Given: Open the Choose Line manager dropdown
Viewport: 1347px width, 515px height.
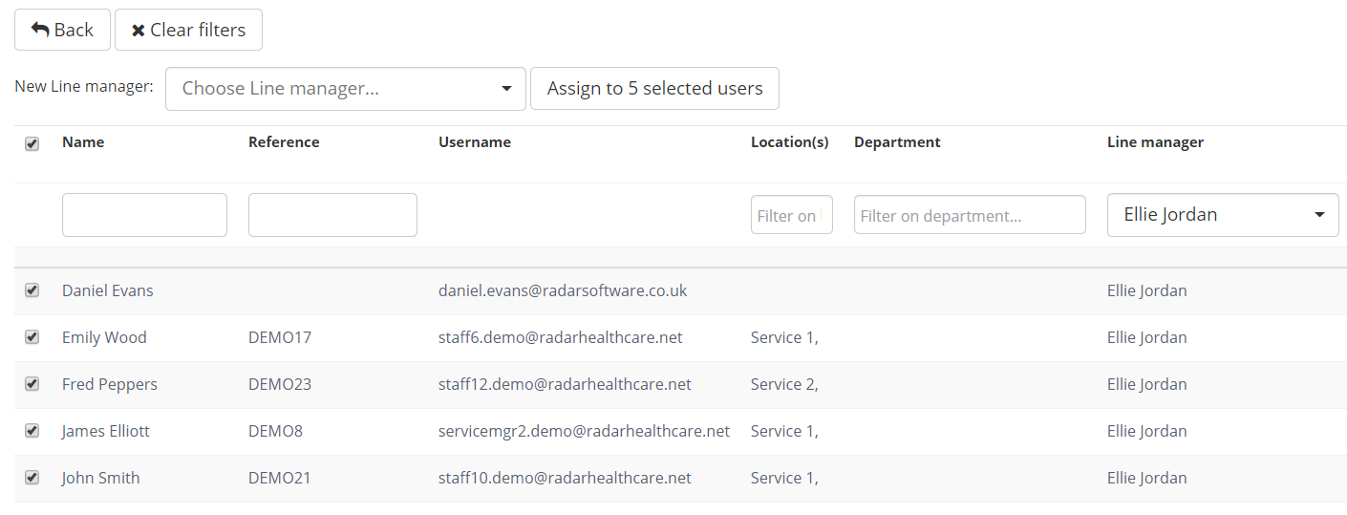Looking at the screenshot, I should (345, 89).
